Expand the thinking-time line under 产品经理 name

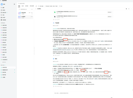56,25
